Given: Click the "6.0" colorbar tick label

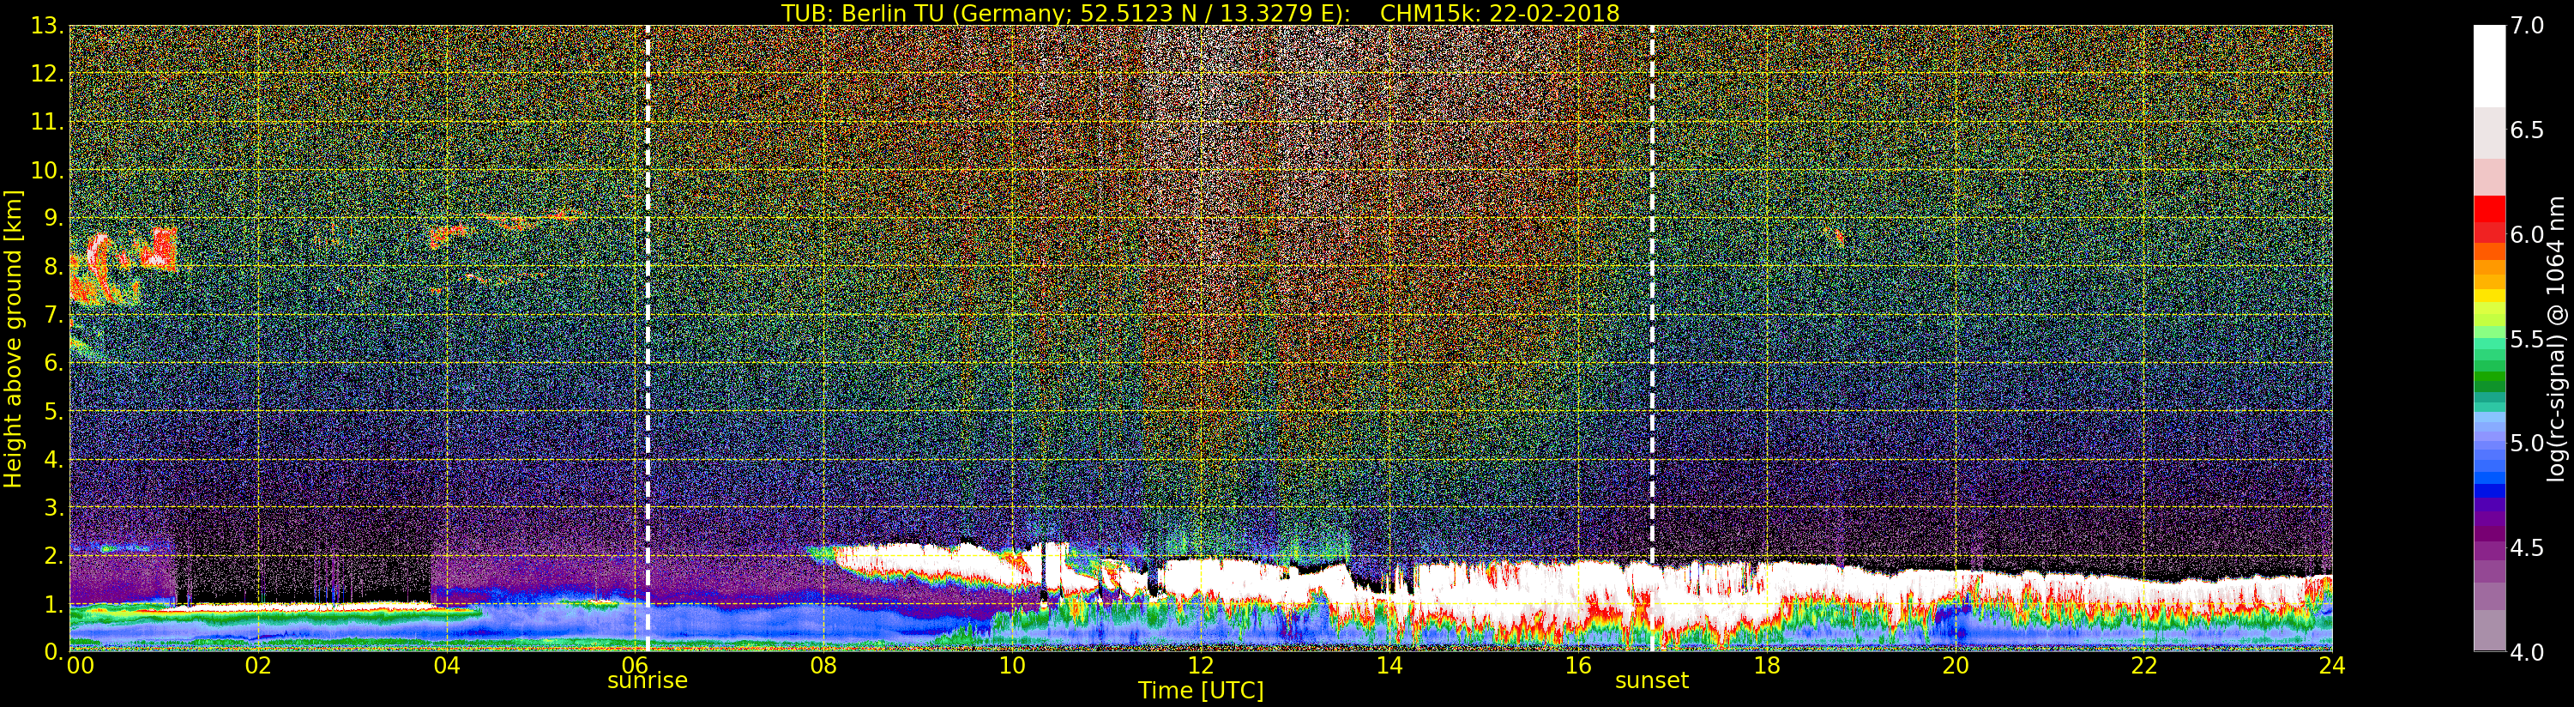Looking at the screenshot, I should (2527, 235).
